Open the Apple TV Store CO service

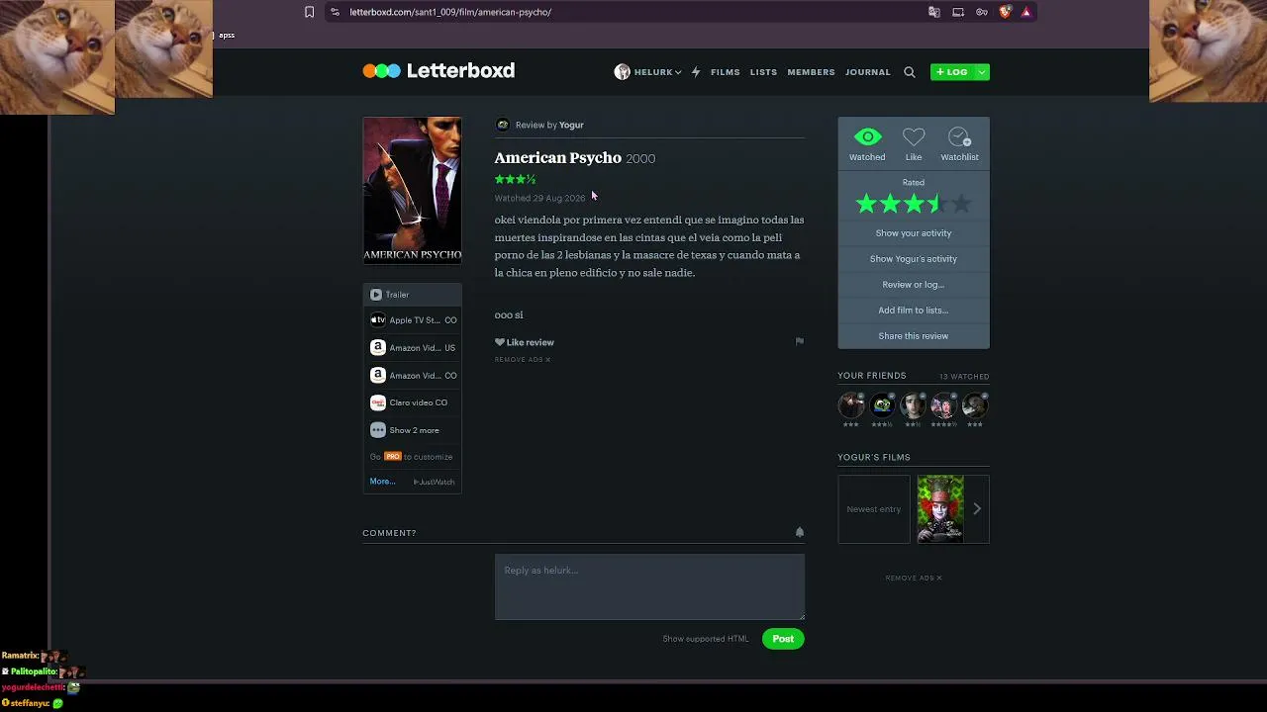(x=412, y=320)
